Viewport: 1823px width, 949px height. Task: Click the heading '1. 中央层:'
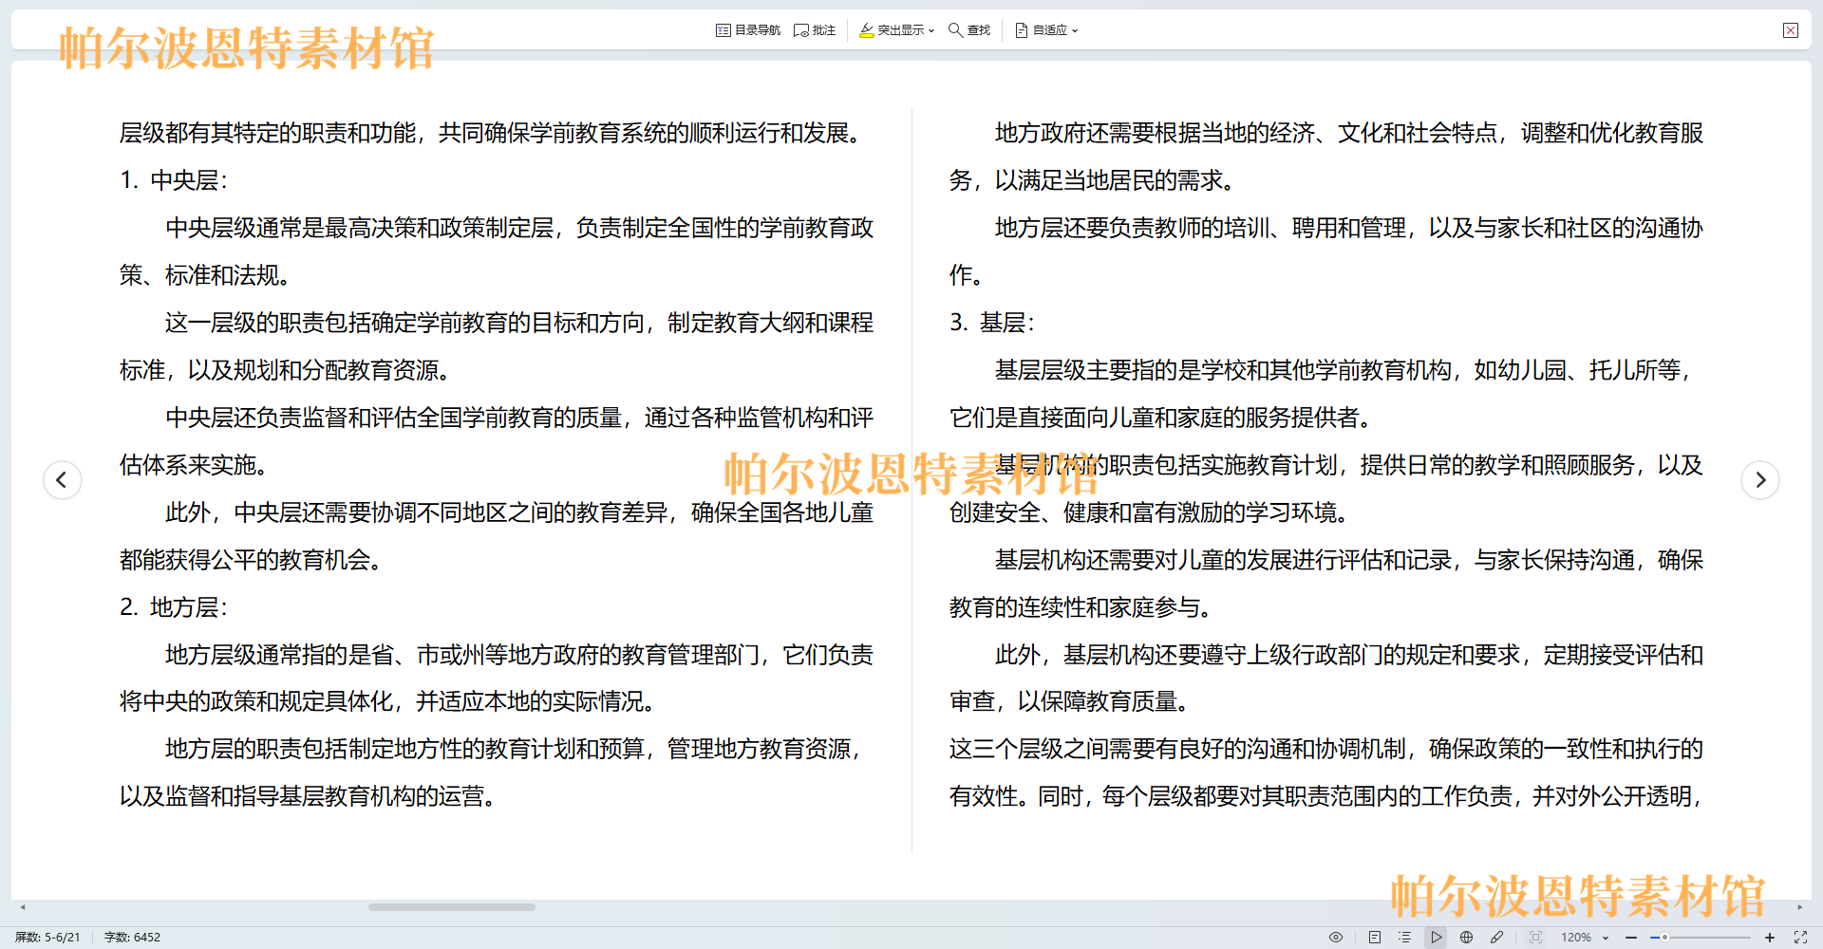pyautogui.click(x=174, y=180)
